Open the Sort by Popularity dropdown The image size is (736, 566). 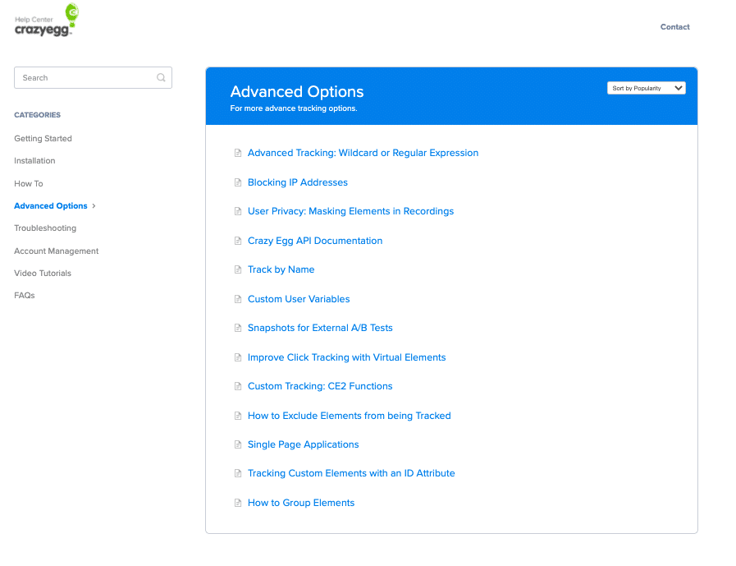647,88
